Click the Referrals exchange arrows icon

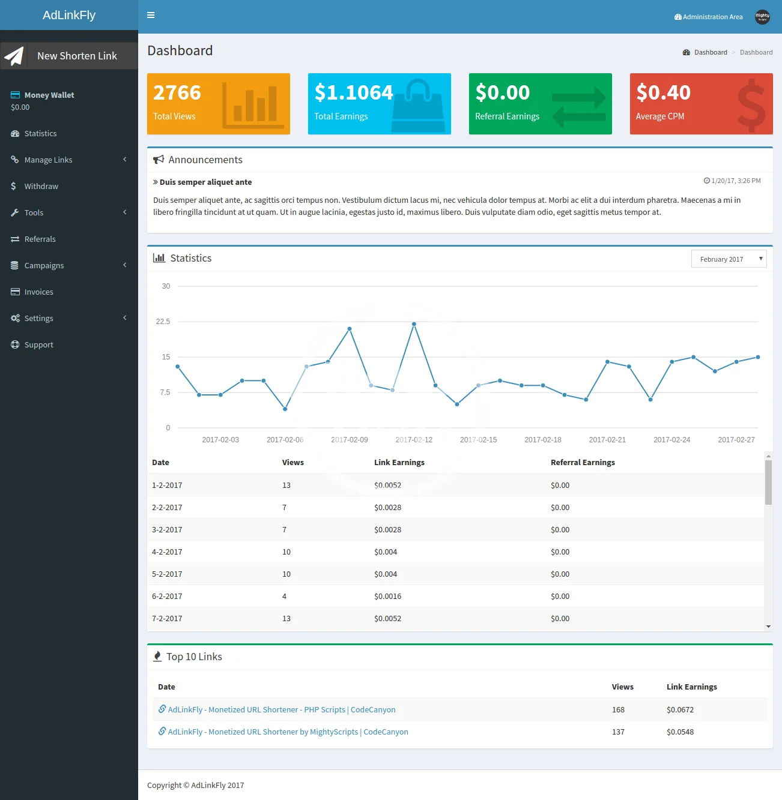pos(15,239)
